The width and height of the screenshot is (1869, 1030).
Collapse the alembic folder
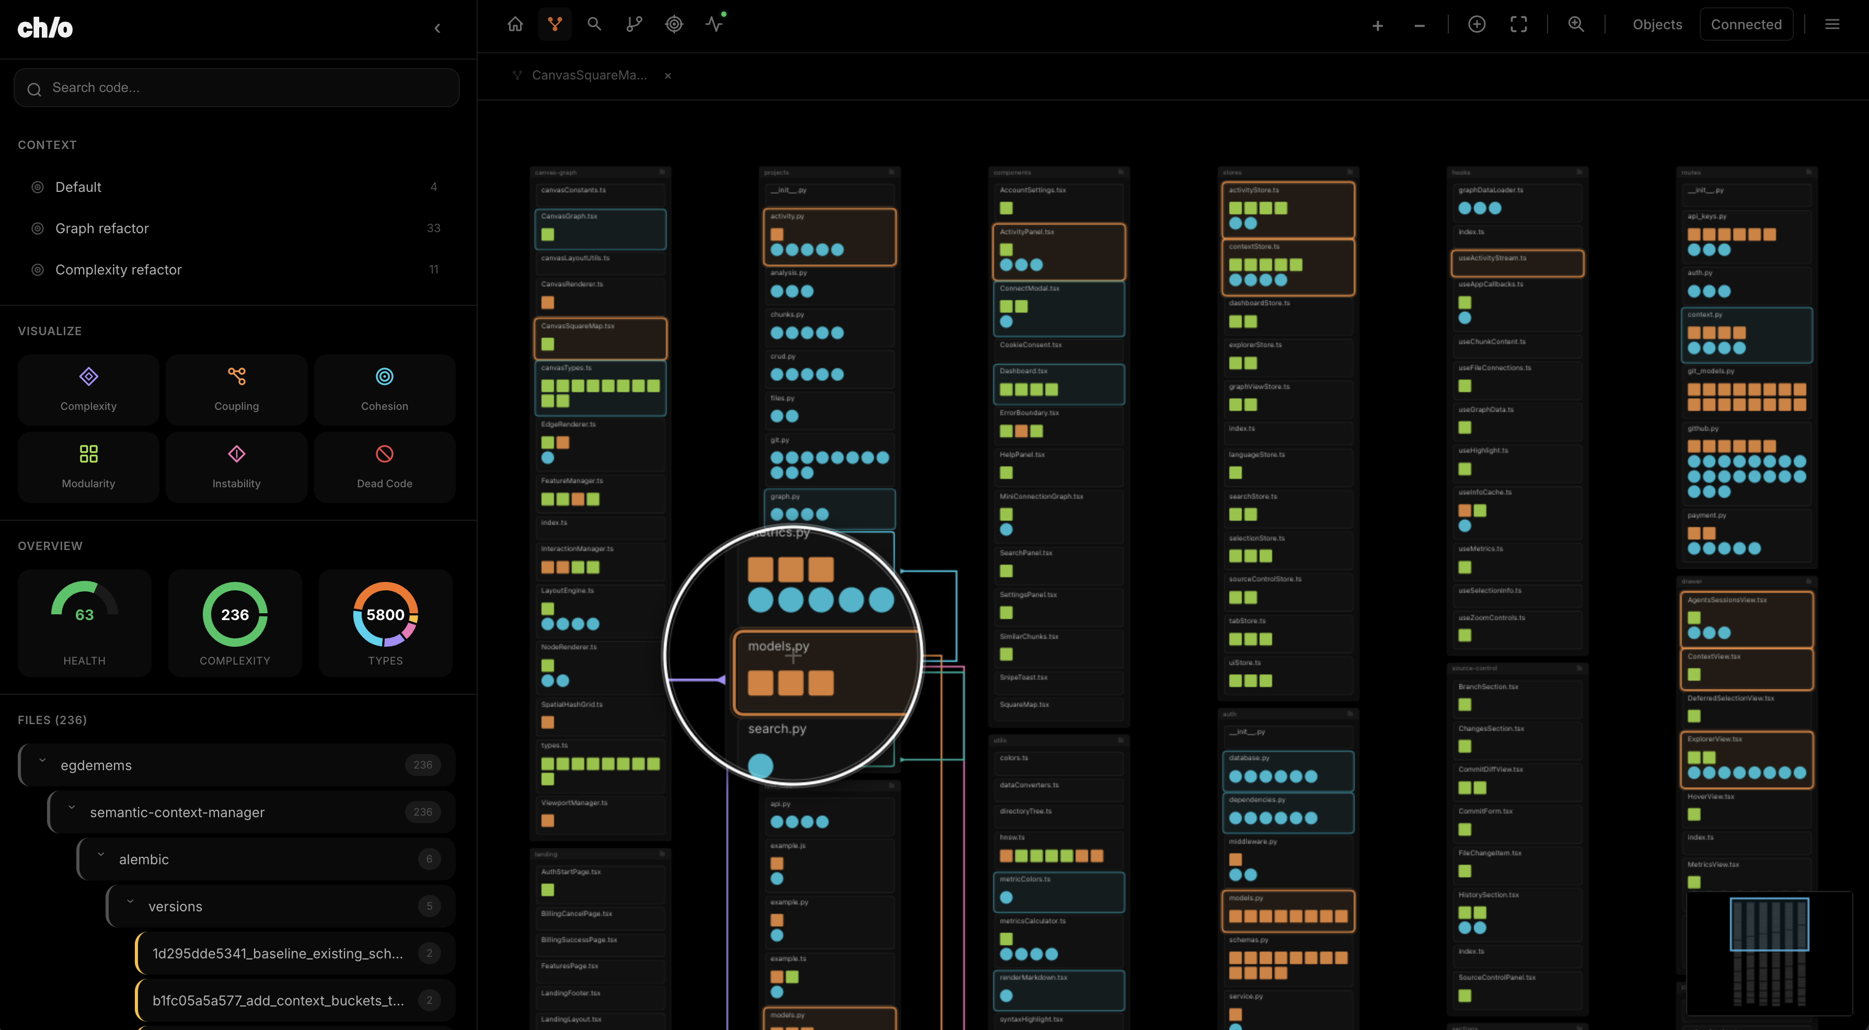(x=101, y=855)
